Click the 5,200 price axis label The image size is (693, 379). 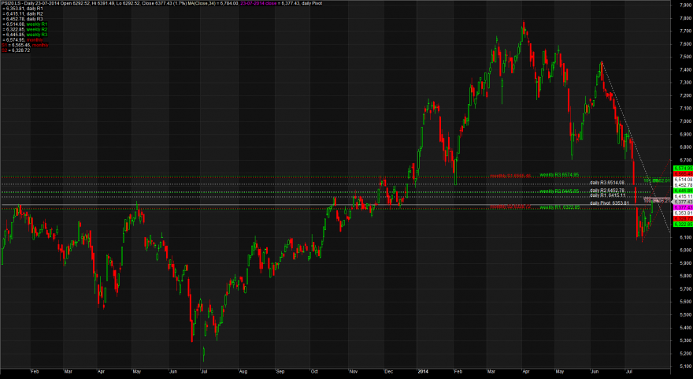(x=685, y=353)
